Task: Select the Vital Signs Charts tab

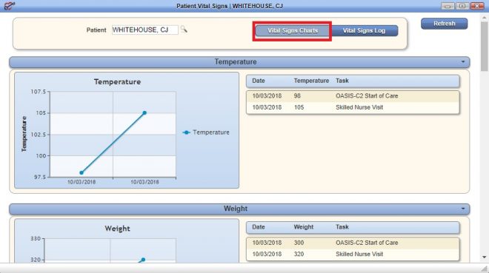Action: click(x=293, y=30)
